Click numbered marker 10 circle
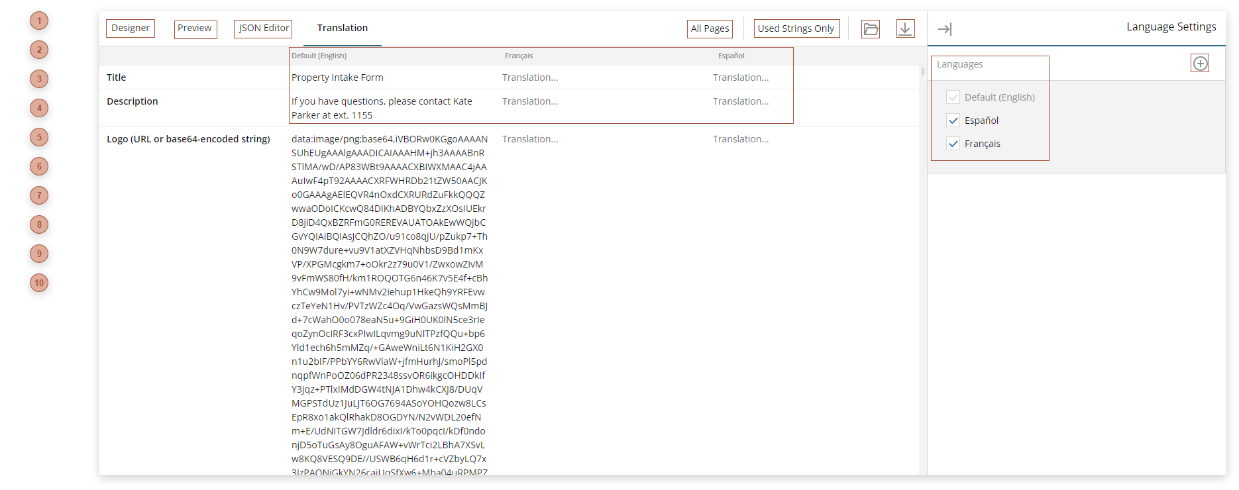This screenshot has height=490, width=1239. [x=39, y=283]
